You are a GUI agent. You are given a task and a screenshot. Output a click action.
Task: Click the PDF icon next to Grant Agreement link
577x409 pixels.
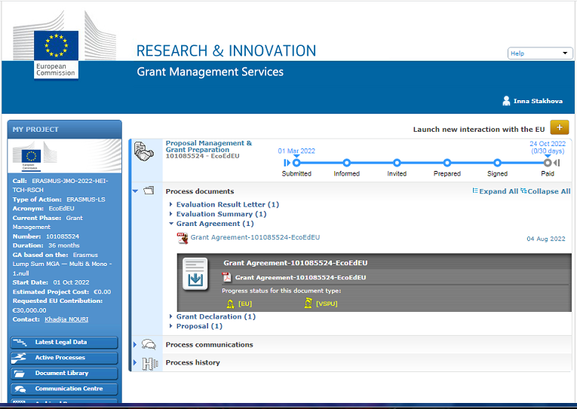pyautogui.click(x=183, y=238)
